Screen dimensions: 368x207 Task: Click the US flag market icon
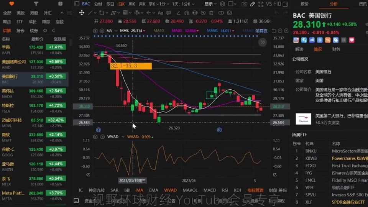point(296,40)
